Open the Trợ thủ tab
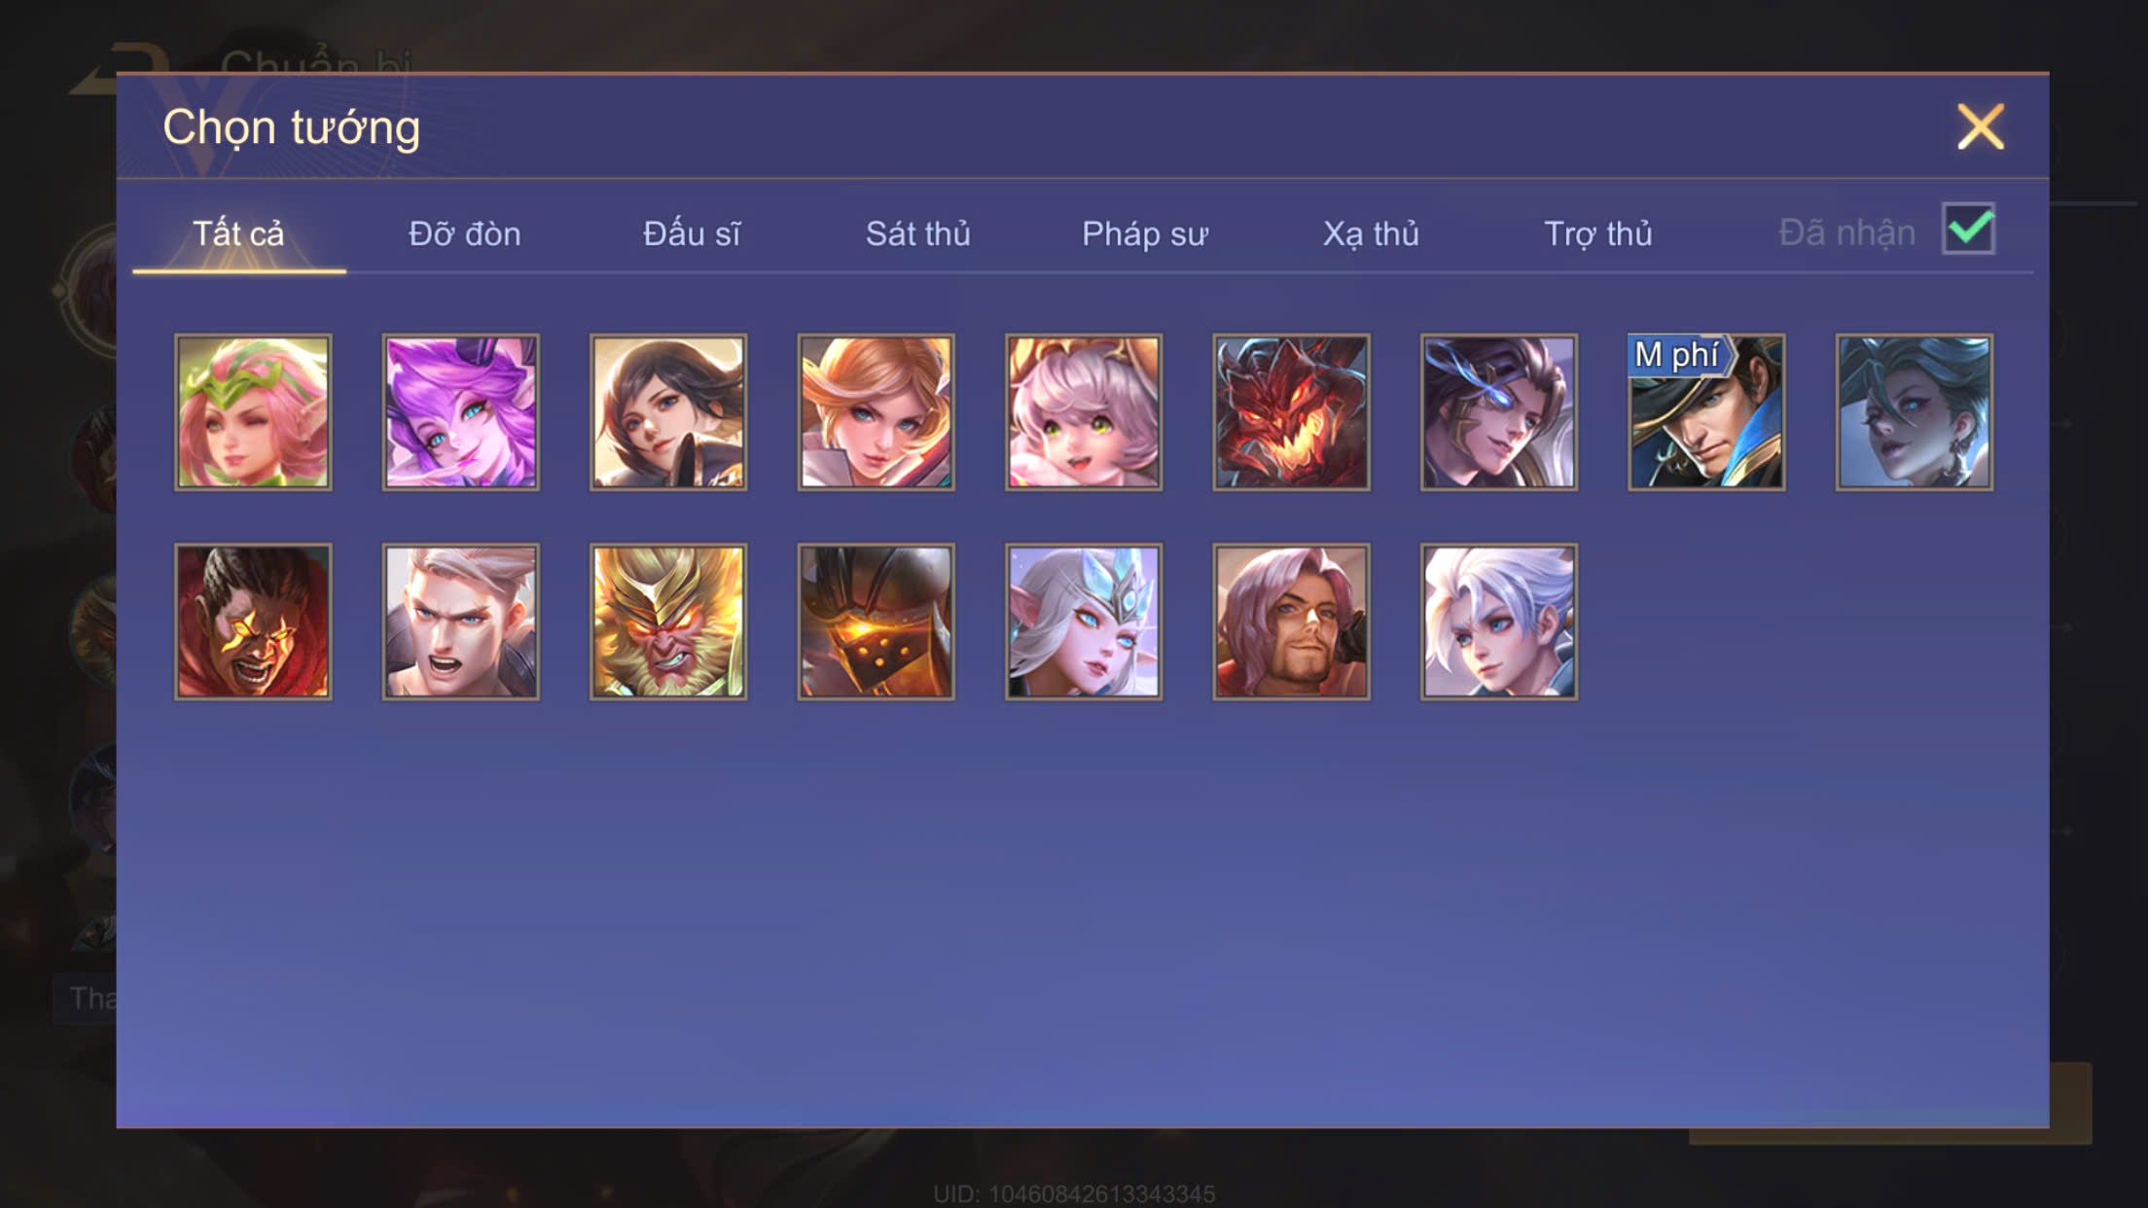This screenshot has height=1208, width=2148. tap(1598, 234)
